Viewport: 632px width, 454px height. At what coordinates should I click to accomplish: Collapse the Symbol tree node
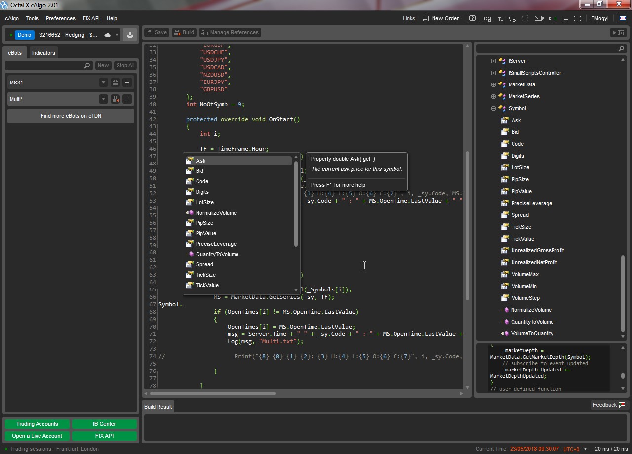click(x=493, y=108)
